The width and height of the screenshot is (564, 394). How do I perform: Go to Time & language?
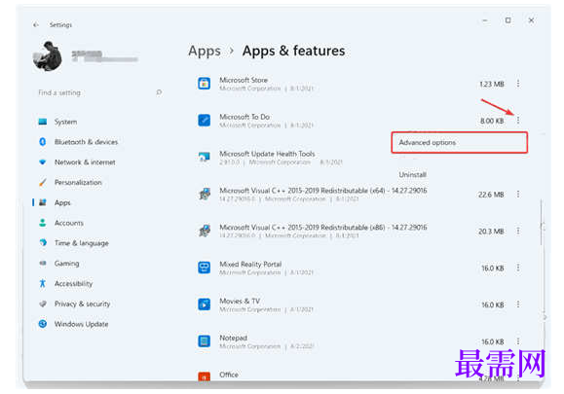coord(81,243)
